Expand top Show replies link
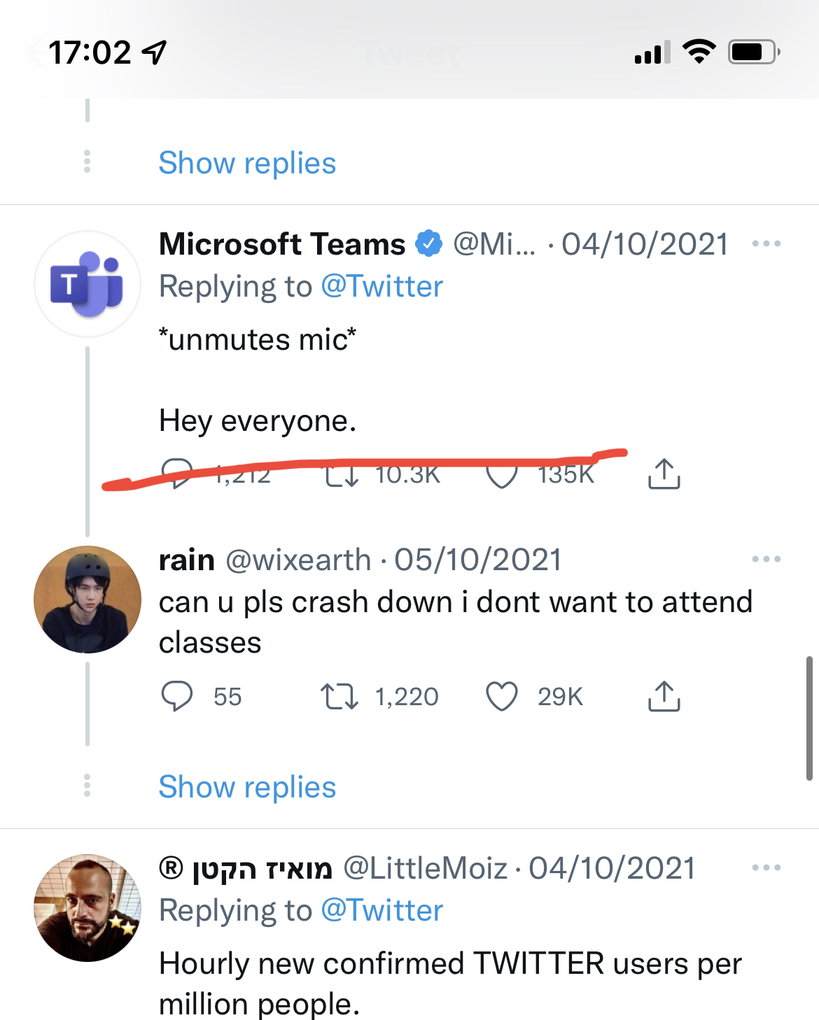This screenshot has width=819, height=1020. click(247, 162)
